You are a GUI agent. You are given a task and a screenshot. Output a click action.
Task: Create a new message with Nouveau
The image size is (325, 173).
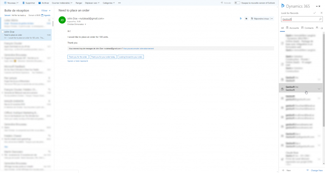[x=10, y=3]
